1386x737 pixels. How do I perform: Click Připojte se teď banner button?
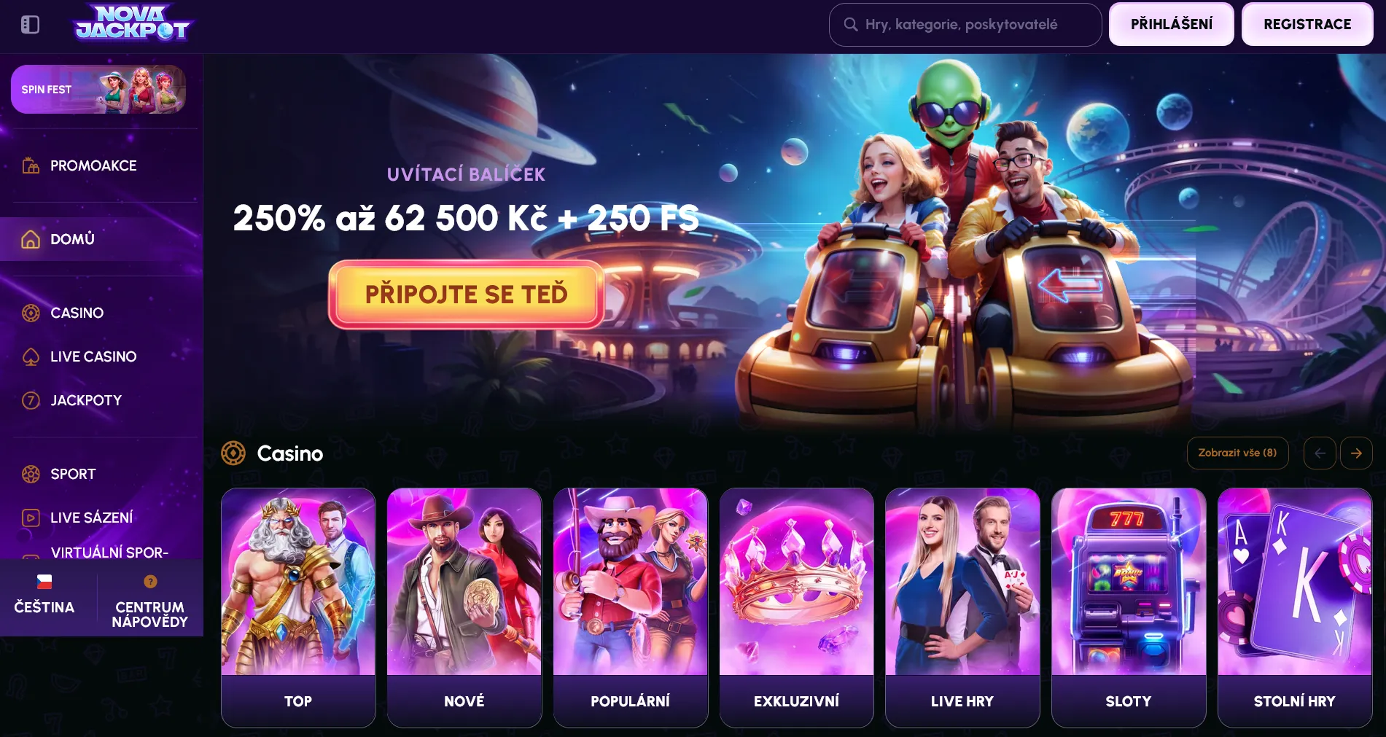click(x=466, y=294)
